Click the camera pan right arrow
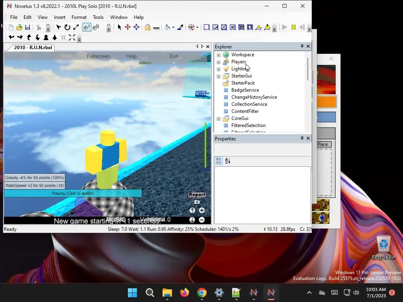Image resolution: width=403 pixels, height=302 pixels. point(20,37)
